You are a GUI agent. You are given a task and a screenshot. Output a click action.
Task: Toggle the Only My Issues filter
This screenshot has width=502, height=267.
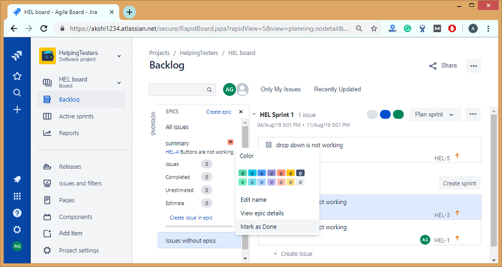tap(281, 89)
